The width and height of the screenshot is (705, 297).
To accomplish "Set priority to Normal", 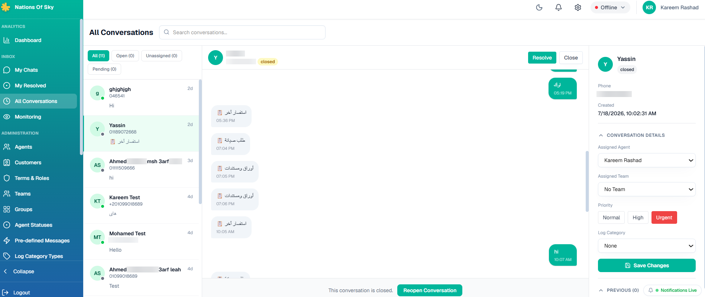I will 611,217.
